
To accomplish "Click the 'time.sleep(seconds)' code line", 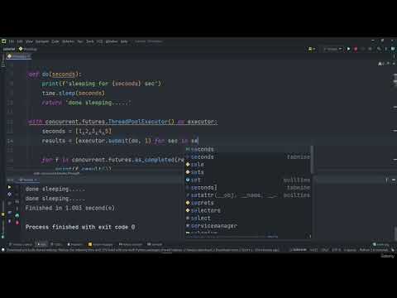I will click(74, 94).
